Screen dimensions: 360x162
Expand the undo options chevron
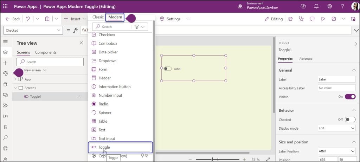[x=37, y=19]
